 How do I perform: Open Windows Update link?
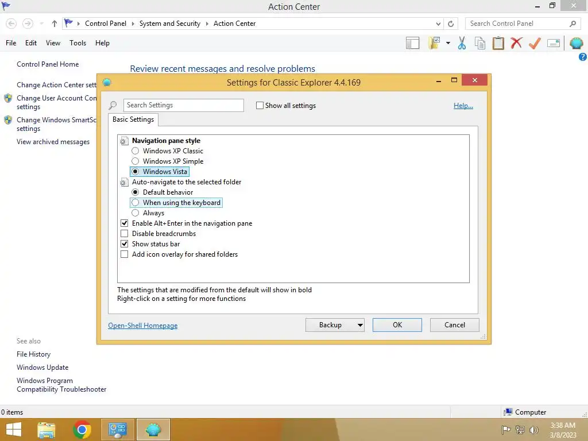(x=42, y=367)
